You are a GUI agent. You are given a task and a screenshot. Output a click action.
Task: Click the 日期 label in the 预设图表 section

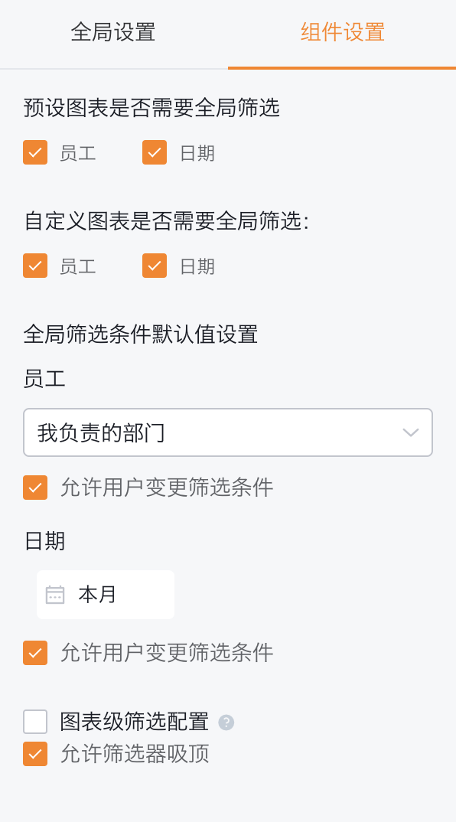pyautogui.click(x=197, y=153)
